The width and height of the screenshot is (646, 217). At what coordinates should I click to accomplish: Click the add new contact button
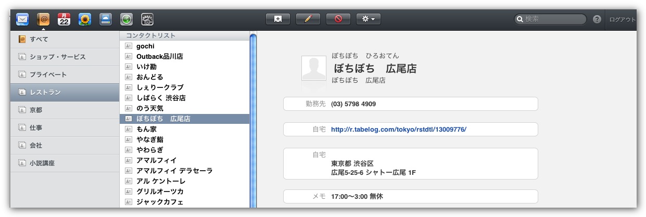click(x=278, y=19)
